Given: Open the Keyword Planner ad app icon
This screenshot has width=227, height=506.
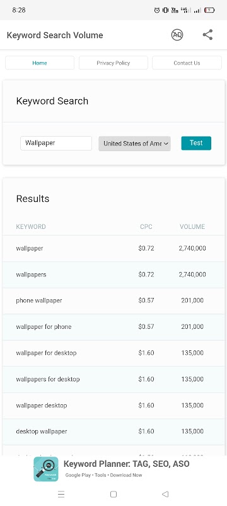Looking at the screenshot, I should 46,469.
